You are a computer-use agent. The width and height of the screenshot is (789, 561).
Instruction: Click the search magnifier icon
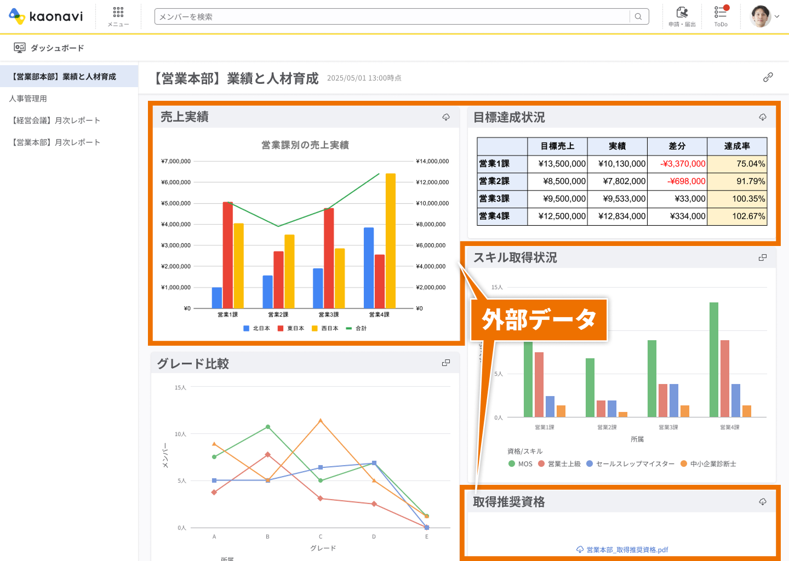click(x=638, y=16)
